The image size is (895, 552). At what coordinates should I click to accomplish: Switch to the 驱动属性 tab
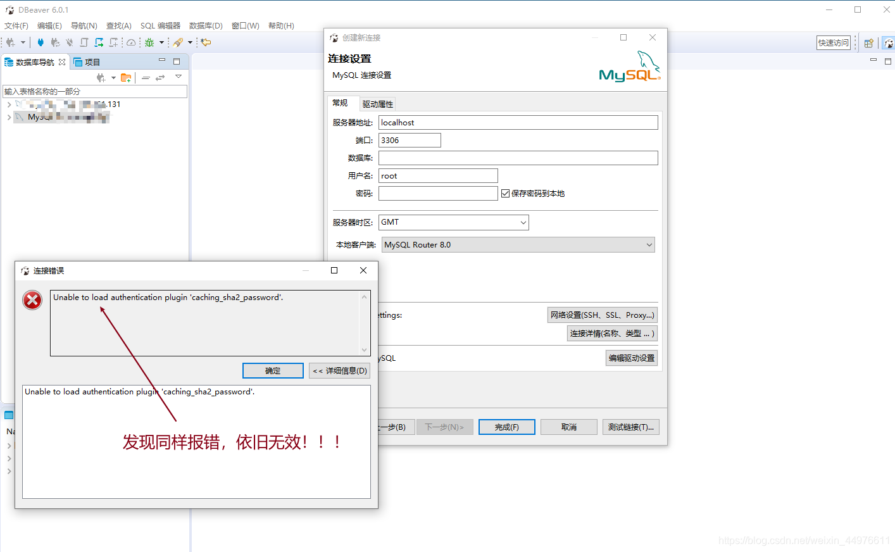pos(378,104)
